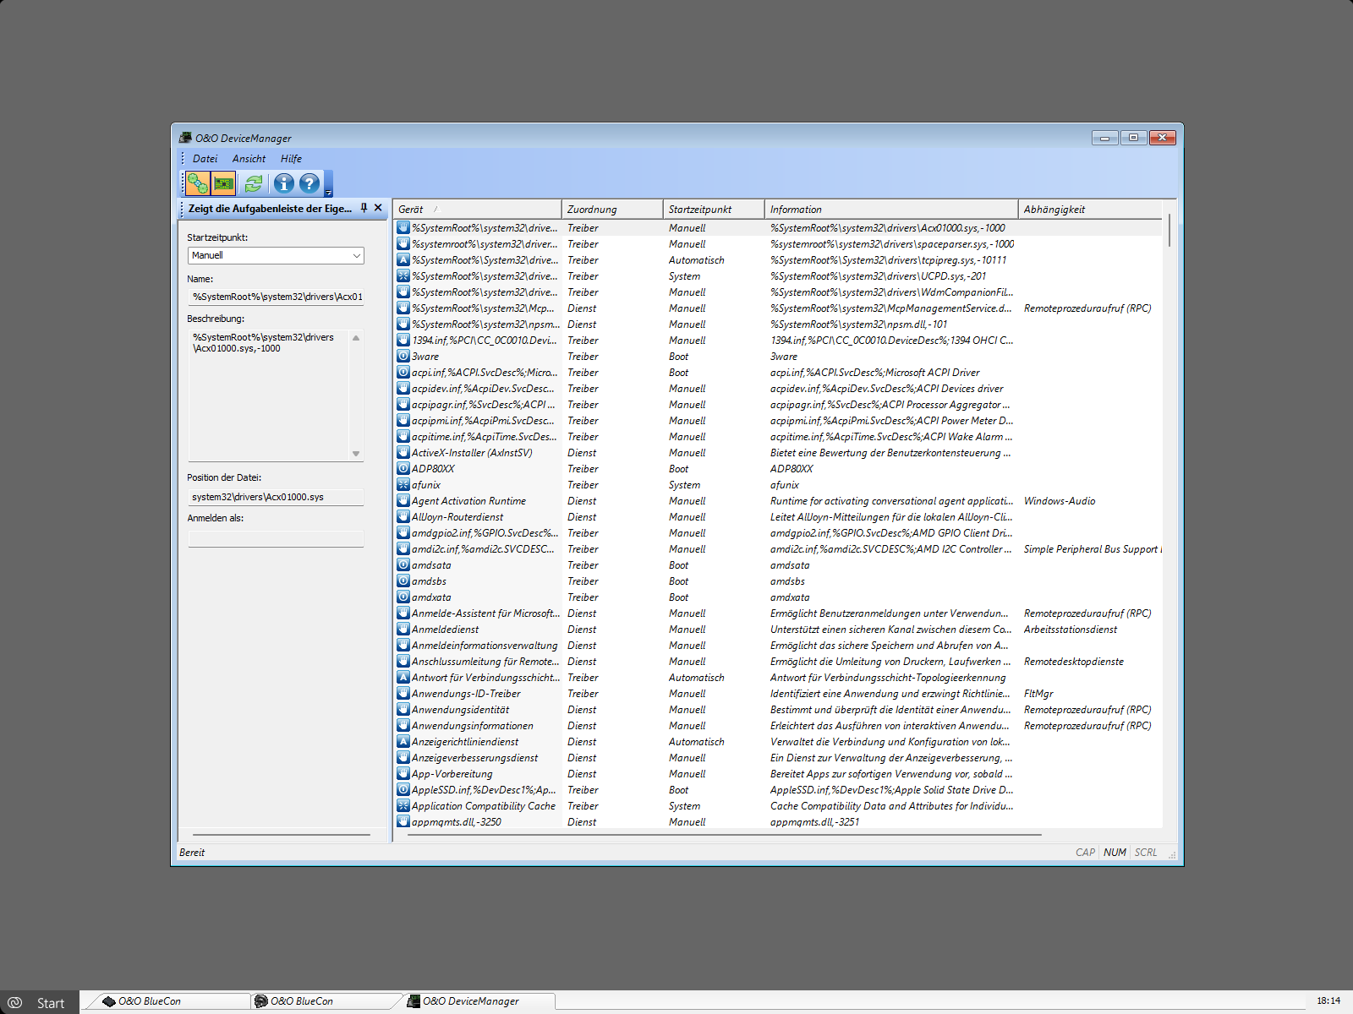Open the blue Info icon in toolbar
The height and width of the screenshot is (1014, 1353).
click(x=284, y=183)
